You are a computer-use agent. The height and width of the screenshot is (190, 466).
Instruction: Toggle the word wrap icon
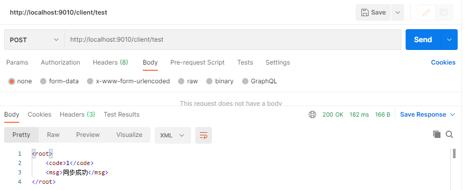[204, 135]
